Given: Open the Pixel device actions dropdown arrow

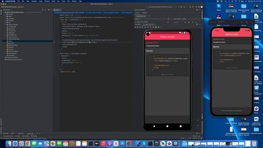Looking at the screenshot, I should coord(196,22).
